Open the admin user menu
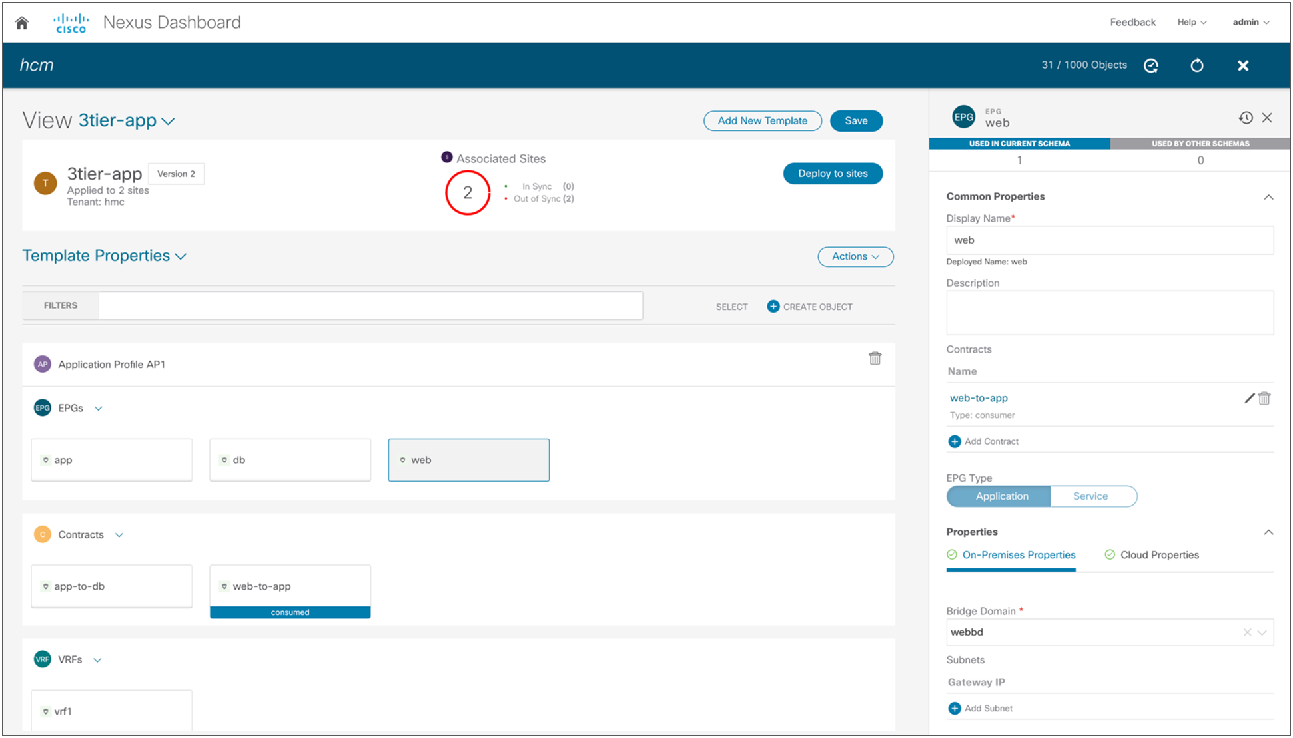This screenshot has width=1293, height=738. coord(1251,22)
